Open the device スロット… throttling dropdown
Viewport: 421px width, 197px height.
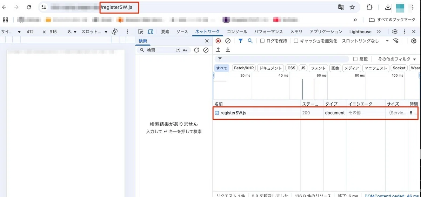pyautogui.click(x=95, y=31)
